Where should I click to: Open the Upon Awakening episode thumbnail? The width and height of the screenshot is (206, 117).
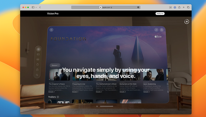click(153, 75)
